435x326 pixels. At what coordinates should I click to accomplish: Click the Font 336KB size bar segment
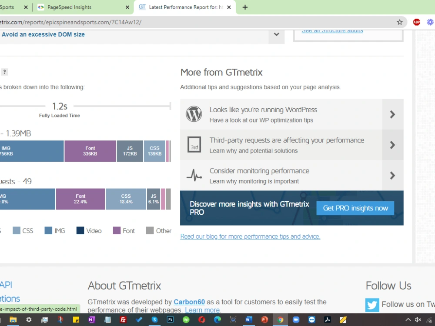point(90,151)
